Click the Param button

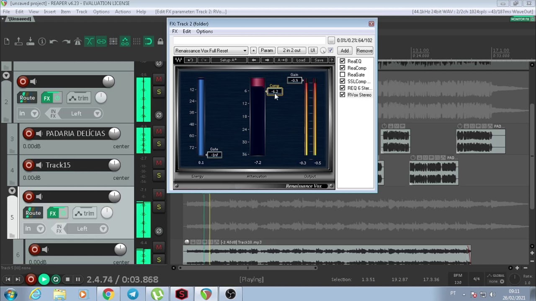[x=267, y=51]
